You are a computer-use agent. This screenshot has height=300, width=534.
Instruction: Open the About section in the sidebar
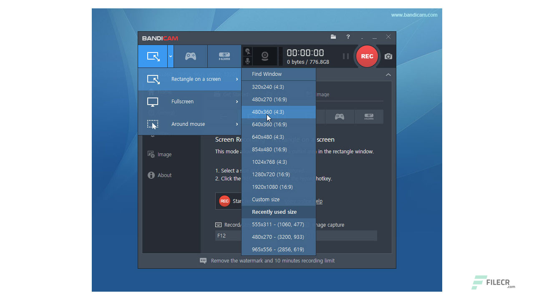(159, 175)
